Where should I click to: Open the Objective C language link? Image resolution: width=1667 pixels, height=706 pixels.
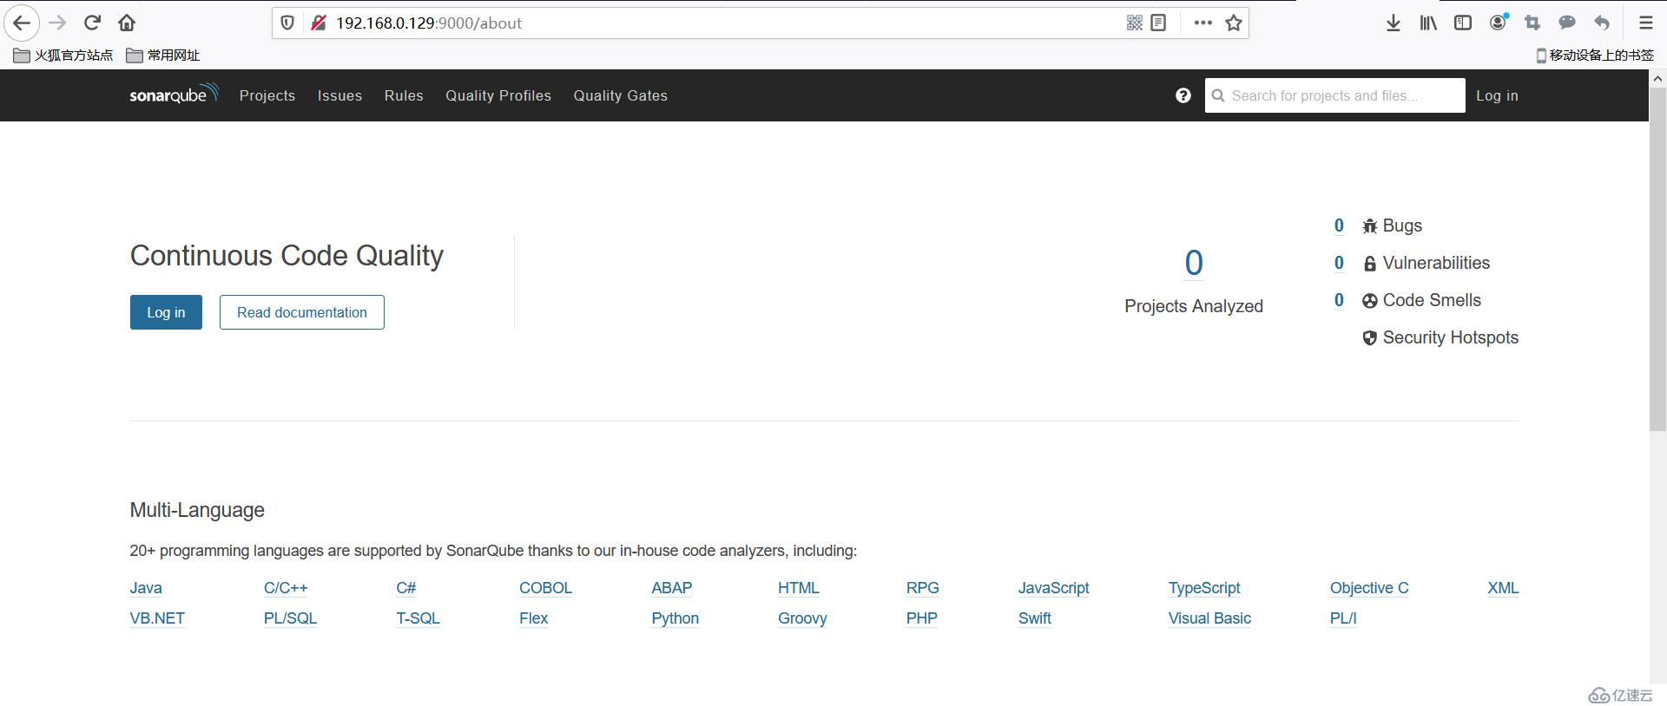click(1369, 588)
